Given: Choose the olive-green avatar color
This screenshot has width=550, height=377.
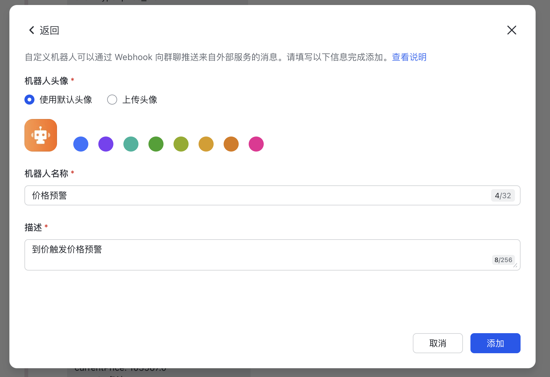Looking at the screenshot, I should [181, 144].
